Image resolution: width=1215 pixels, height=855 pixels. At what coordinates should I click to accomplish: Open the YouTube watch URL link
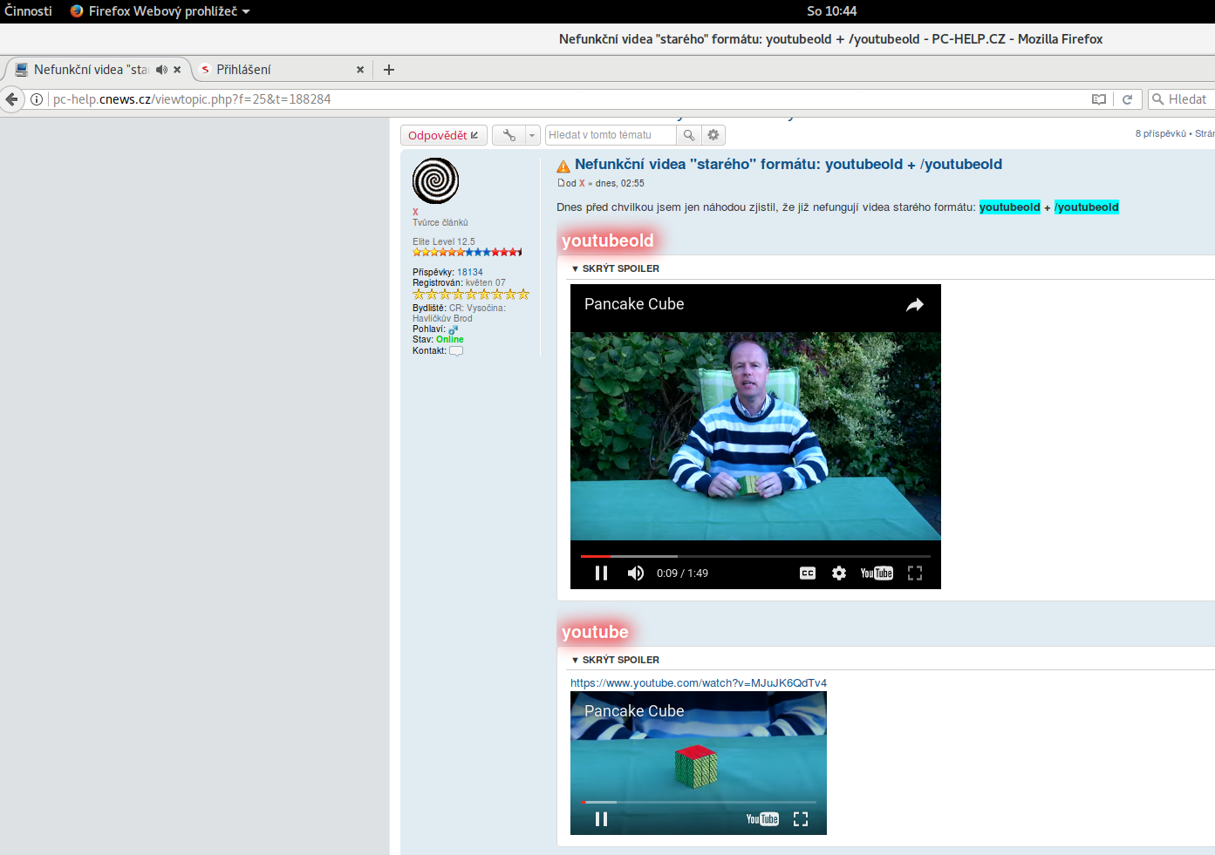coord(698,683)
